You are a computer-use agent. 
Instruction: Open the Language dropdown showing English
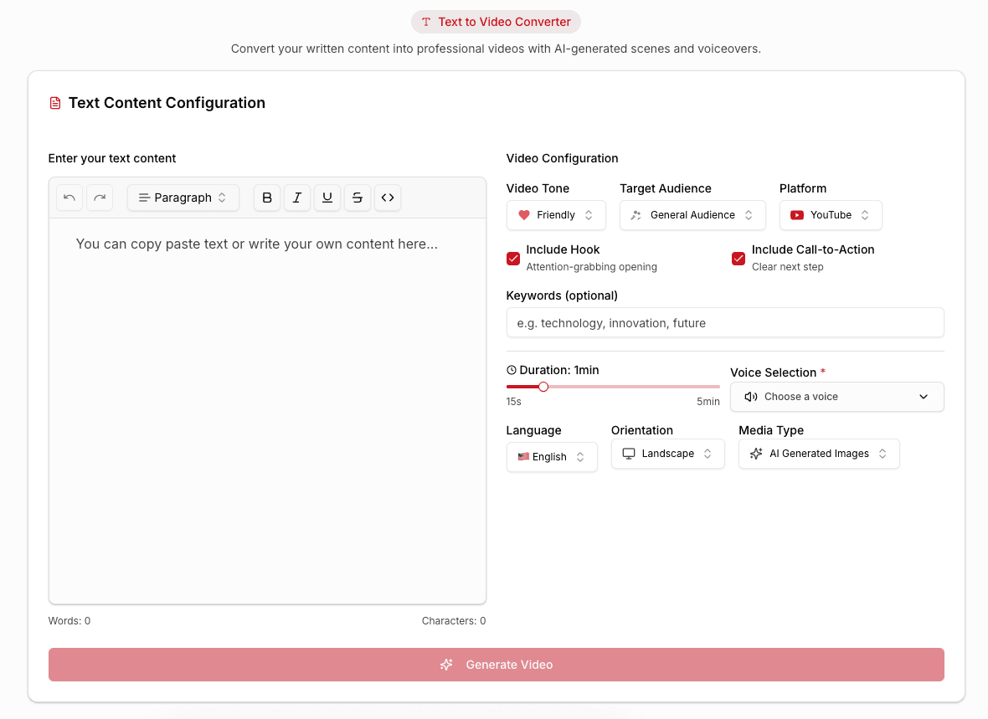[x=552, y=457]
